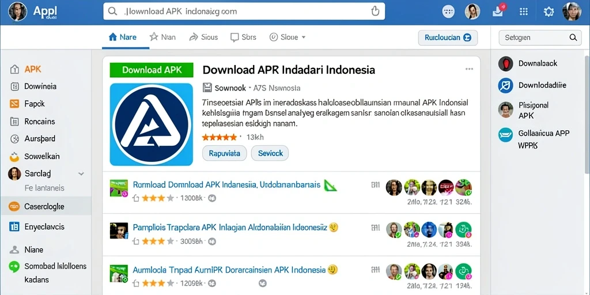Viewport: 590px width, 295px height.
Task: Open the Rormload Domnload APK Indanesiia link
Action: 226,185
